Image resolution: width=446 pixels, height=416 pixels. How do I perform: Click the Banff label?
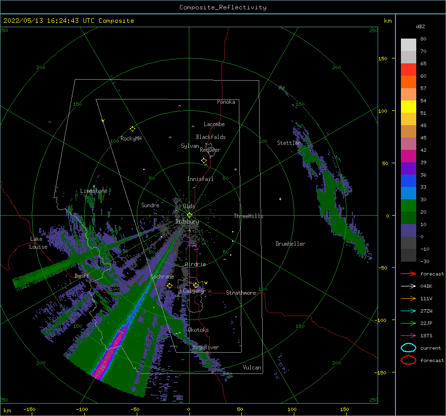point(82,276)
